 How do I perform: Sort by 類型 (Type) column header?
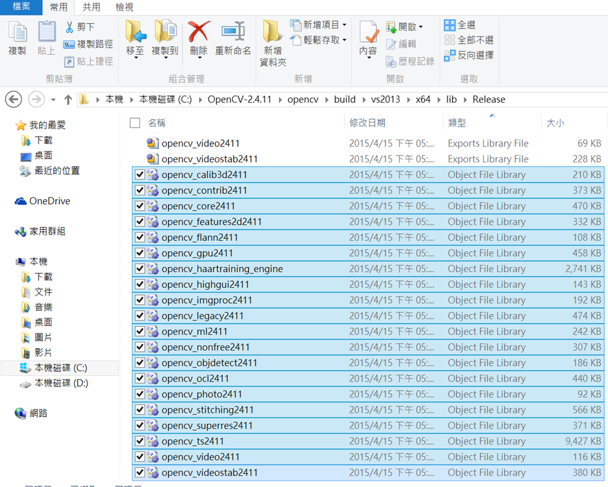pos(456,123)
